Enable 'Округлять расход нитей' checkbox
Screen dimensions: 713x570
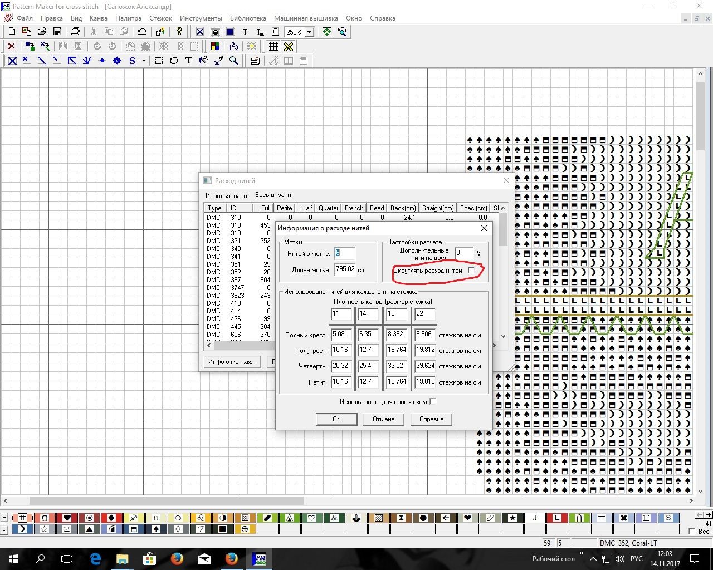471,270
